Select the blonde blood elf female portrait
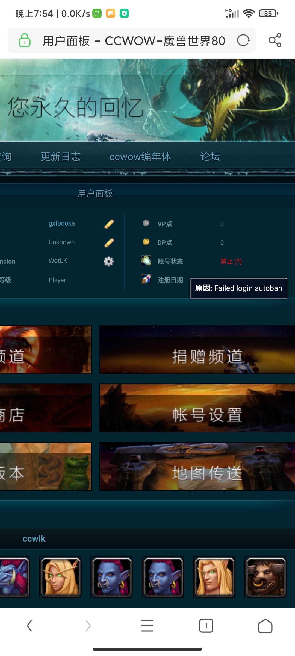Image resolution: width=295 pixels, height=656 pixels. pyautogui.click(x=60, y=577)
